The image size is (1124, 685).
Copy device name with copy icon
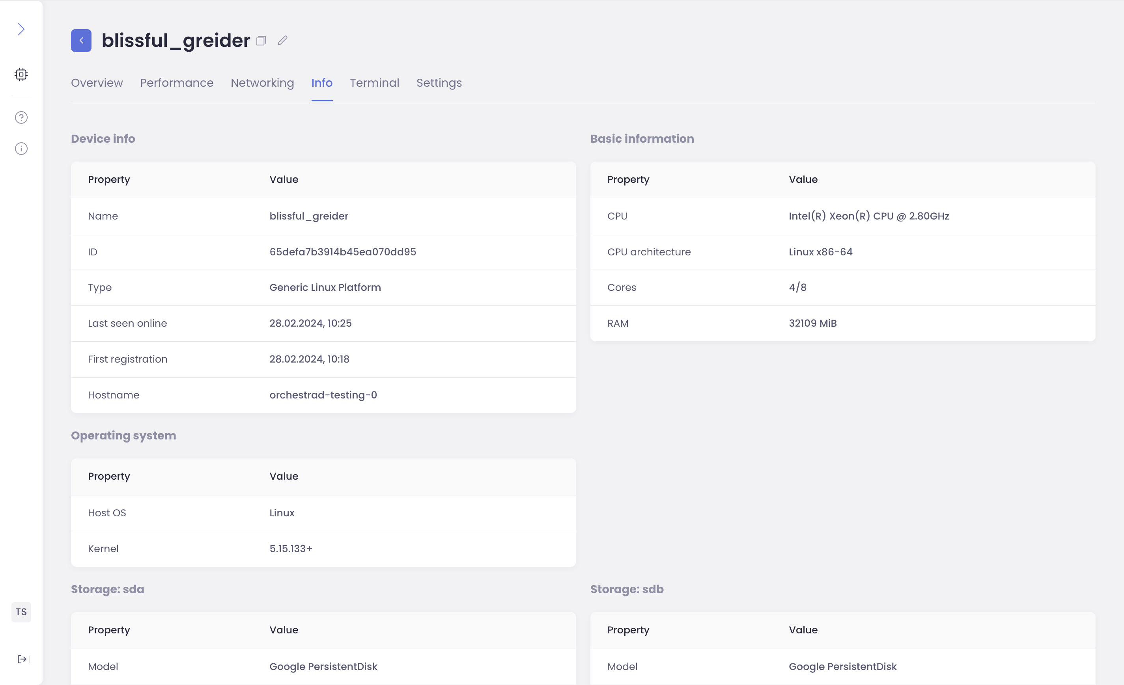[x=261, y=41]
